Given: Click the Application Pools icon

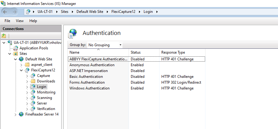Looking at the screenshot, I should tap(16, 48).
